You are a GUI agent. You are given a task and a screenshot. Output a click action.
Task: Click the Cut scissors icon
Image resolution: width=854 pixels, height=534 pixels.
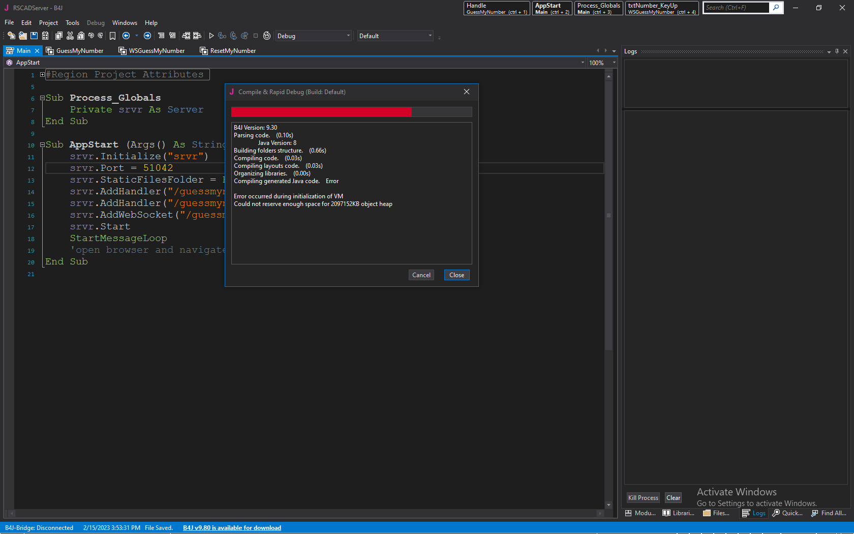(70, 36)
